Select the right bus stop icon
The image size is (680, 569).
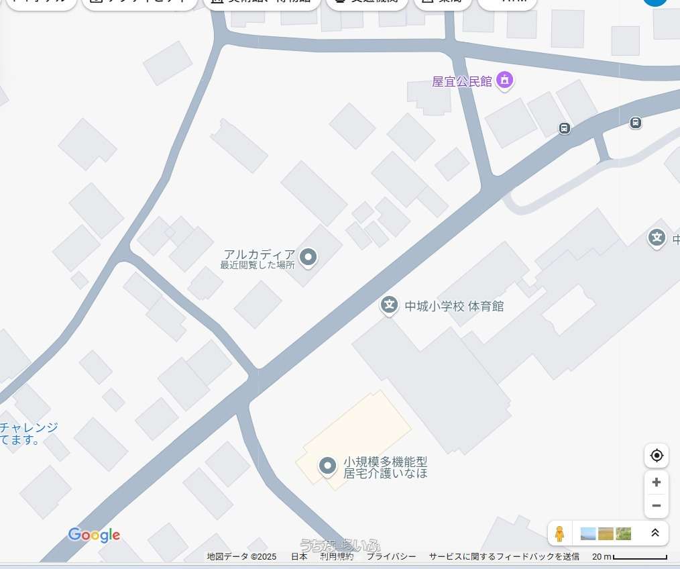tap(635, 123)
